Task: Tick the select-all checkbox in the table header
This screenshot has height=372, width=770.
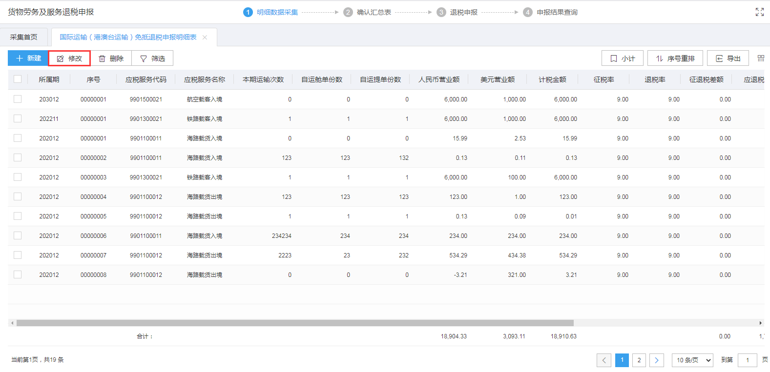Action: tap(18, 79)
